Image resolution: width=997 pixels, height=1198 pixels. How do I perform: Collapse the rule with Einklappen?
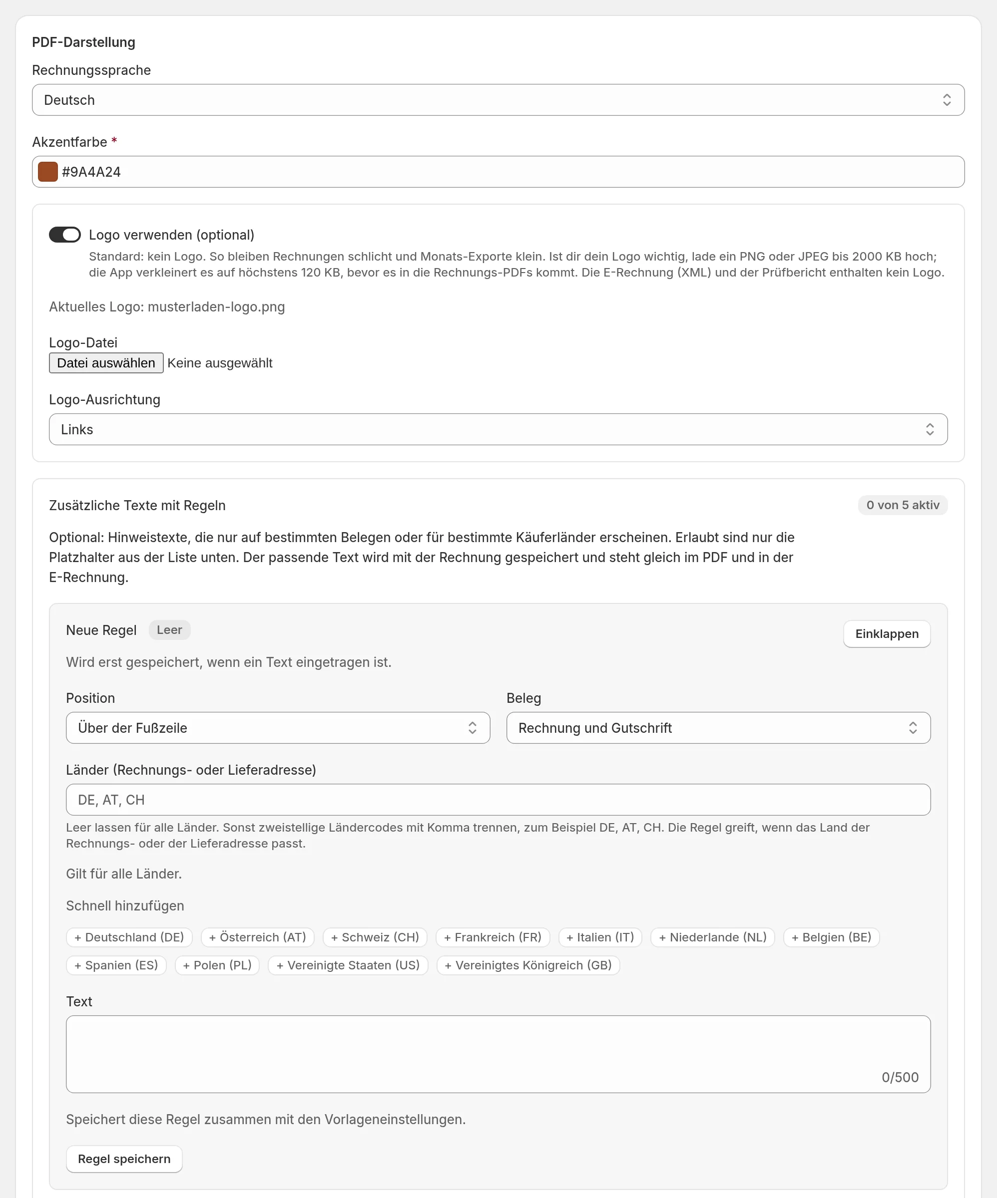pyautogui.click(x=887, y=634)
